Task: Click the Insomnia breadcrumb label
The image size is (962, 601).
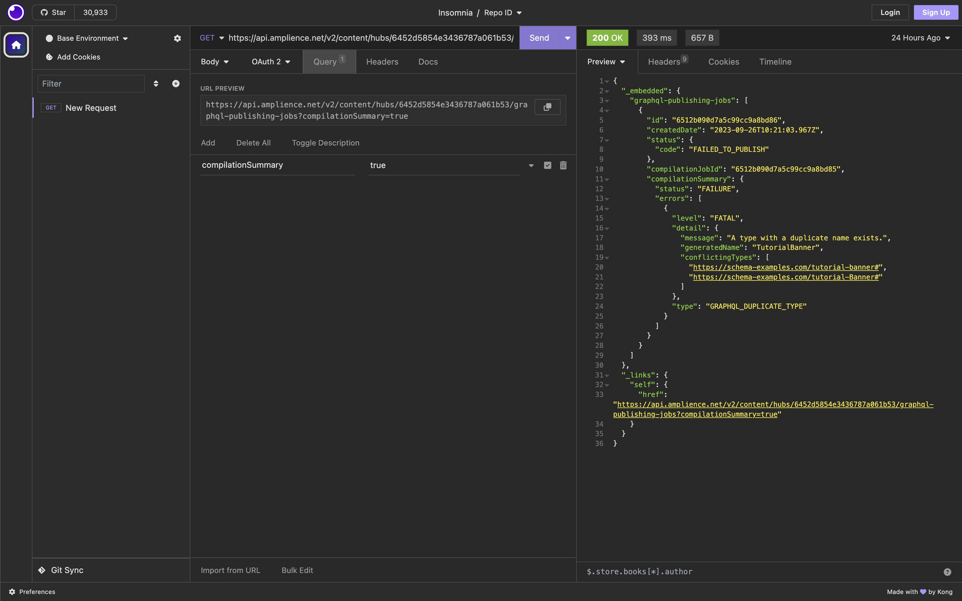Action: click(x=455, y=13)
